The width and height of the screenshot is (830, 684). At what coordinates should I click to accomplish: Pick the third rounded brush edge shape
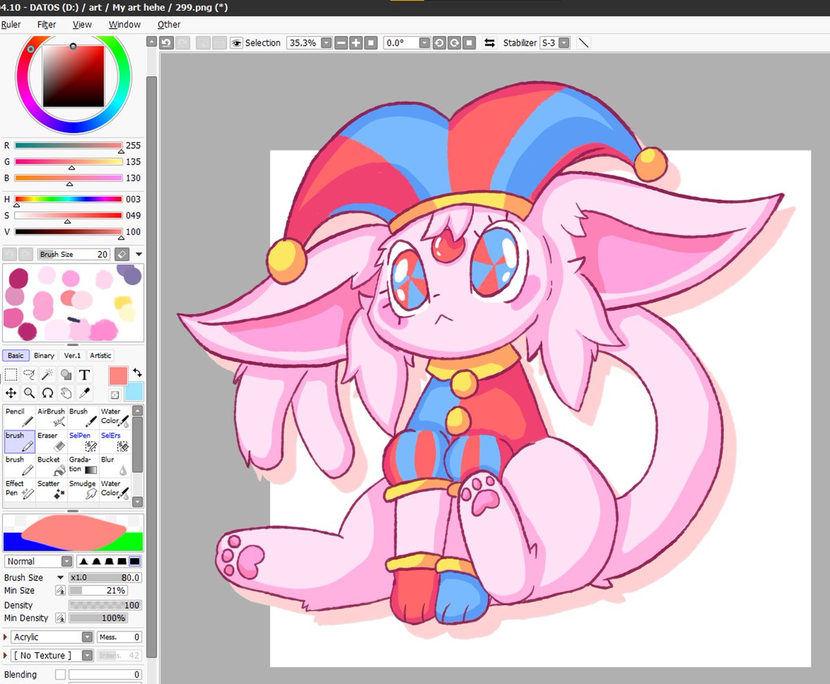click(x=109, y=561)
